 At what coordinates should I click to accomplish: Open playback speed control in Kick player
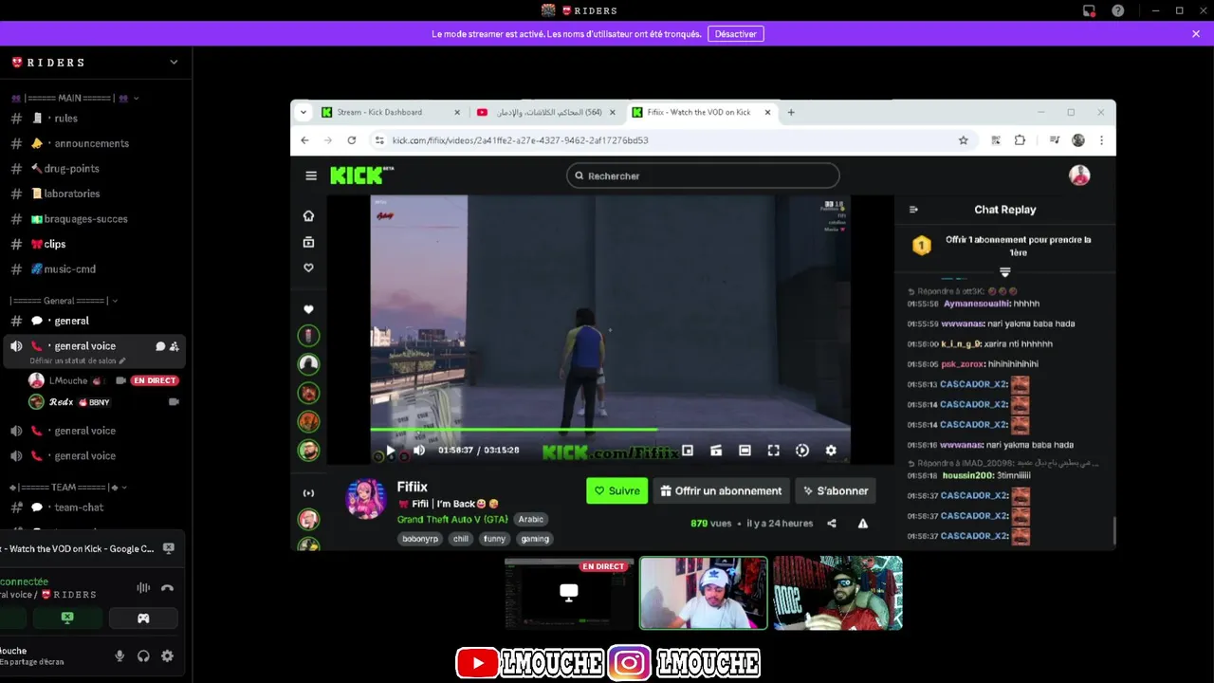tap(802, 451)
